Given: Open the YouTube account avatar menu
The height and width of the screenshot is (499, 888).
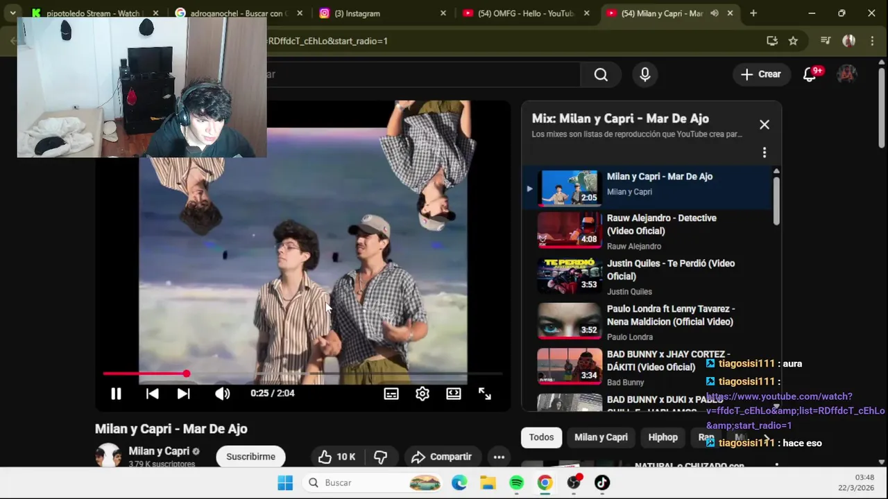Looking at the screenshot, I should pyautogui.click(x=846, y=74).
